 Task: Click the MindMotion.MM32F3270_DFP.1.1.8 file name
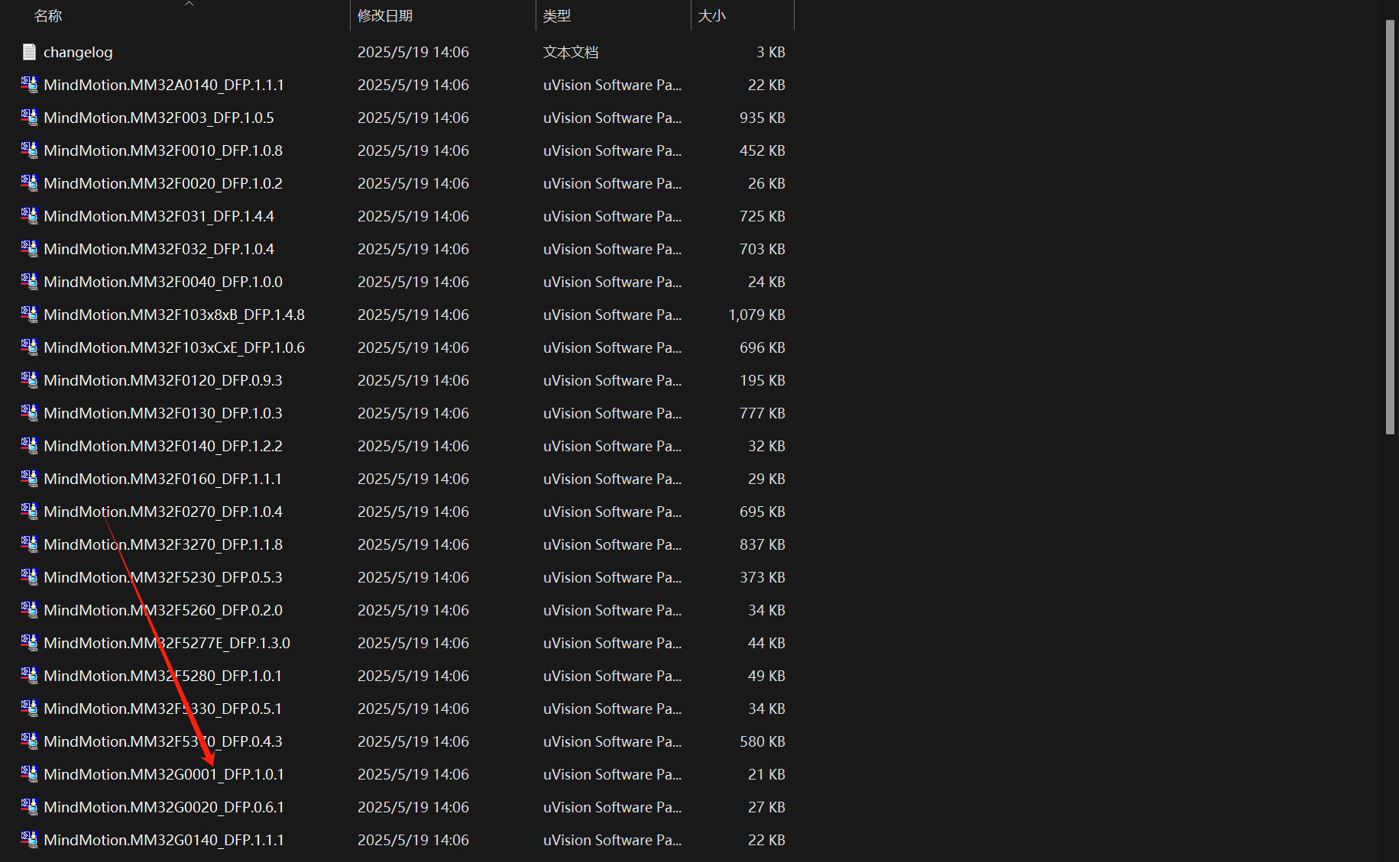163,544
